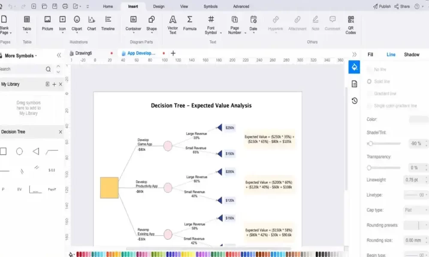Screen dimensions: 429x257
Task: Open the Shadow properties tab
Action: (411, 55)
